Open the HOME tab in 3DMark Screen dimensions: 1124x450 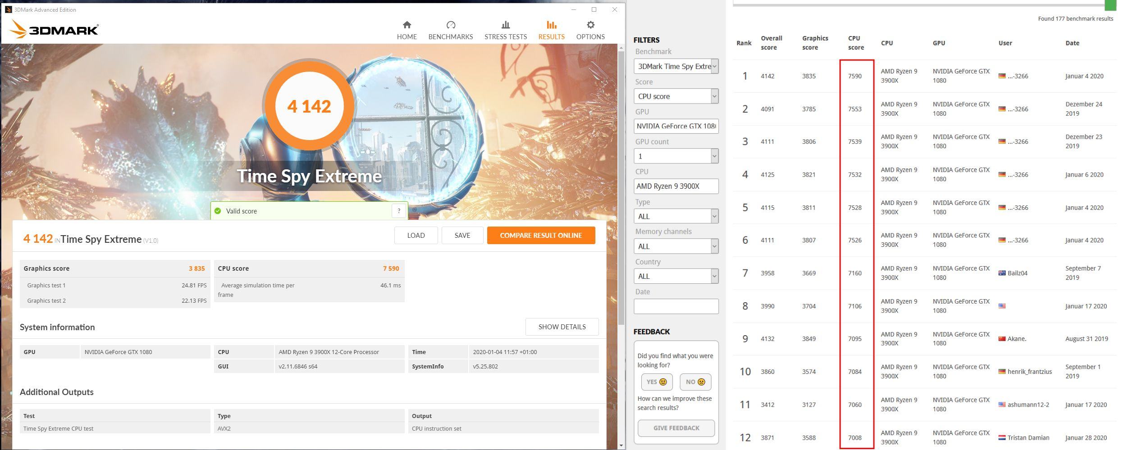[407, 31]
